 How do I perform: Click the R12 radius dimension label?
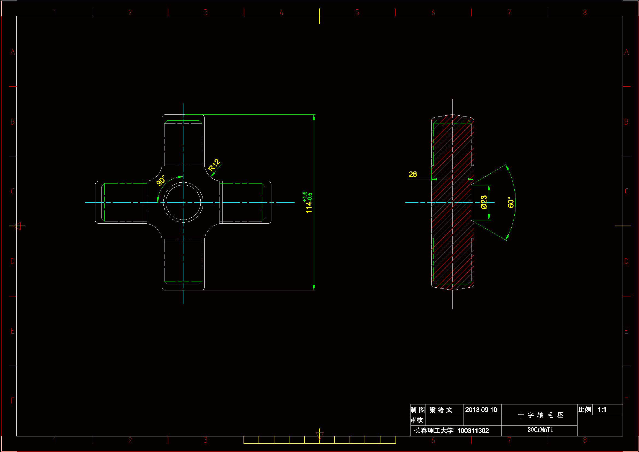(214, 165)
